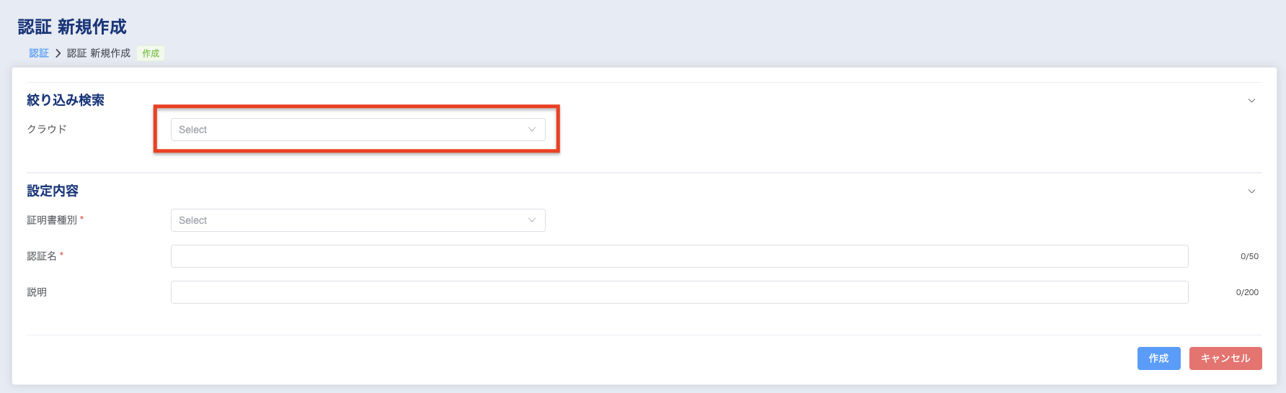The height and width of the screenshot is (393, 1286).
Task: Go to 認証 breadcrumb link
Action: [x=39, y=53]
